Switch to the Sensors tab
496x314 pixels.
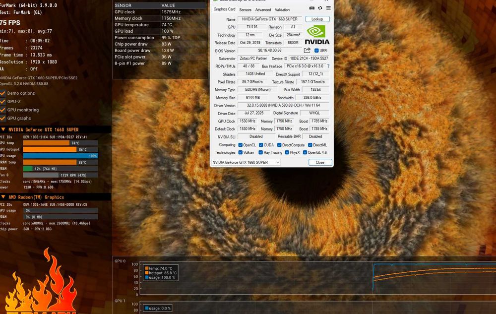point(245,10)
